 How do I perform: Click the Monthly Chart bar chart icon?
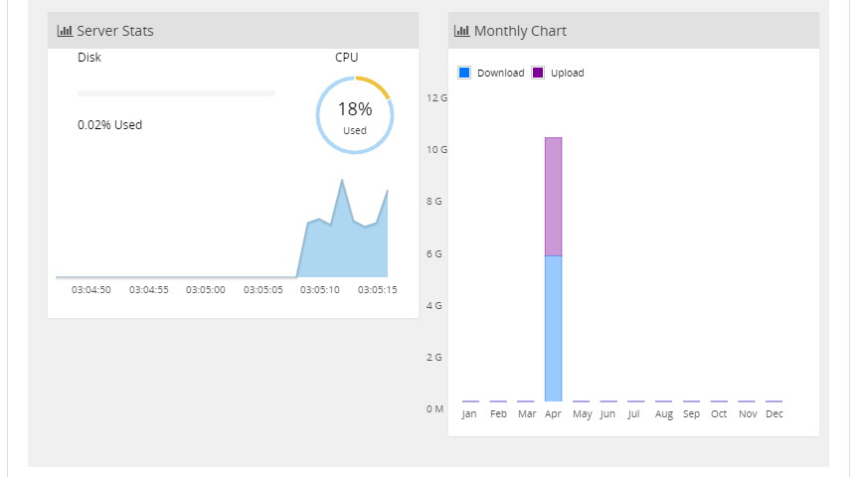(x=461, y=31)
